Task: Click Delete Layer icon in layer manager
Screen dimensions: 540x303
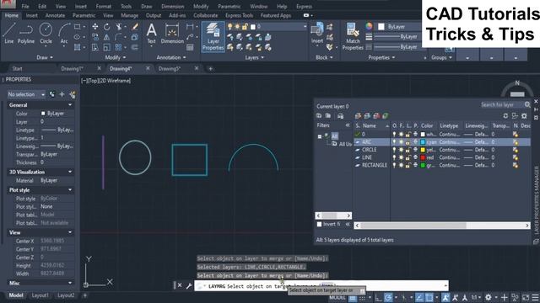Action: (x=376, y=116)
